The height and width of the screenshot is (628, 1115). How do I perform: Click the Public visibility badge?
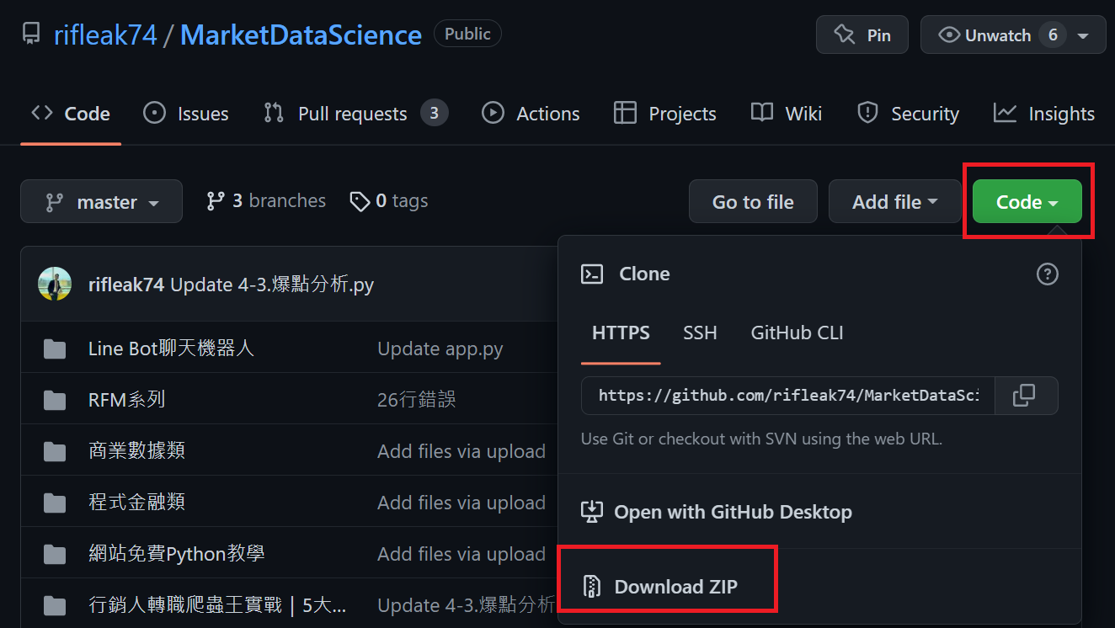467,34
